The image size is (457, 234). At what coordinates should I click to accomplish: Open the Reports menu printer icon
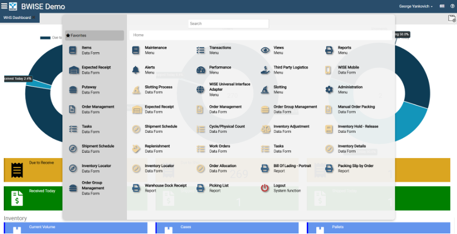click(x=329, y=50)
